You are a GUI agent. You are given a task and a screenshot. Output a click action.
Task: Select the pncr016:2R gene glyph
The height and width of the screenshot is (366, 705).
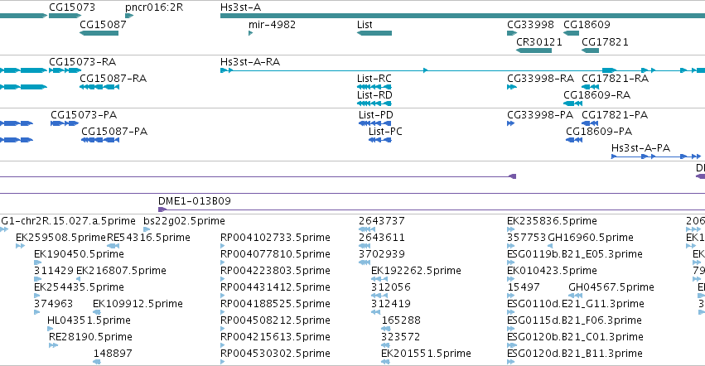tap(129, 16)
